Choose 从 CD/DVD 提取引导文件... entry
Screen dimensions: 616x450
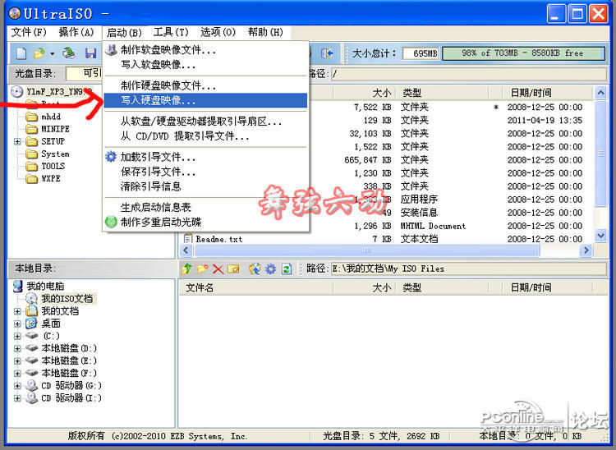click(x=205, y=136)
